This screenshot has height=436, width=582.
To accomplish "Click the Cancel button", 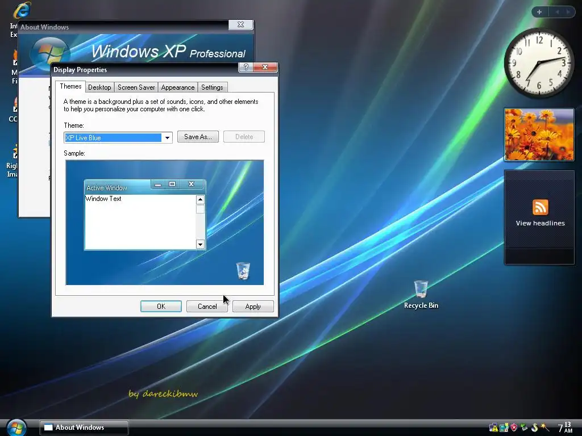I will 207,306.
